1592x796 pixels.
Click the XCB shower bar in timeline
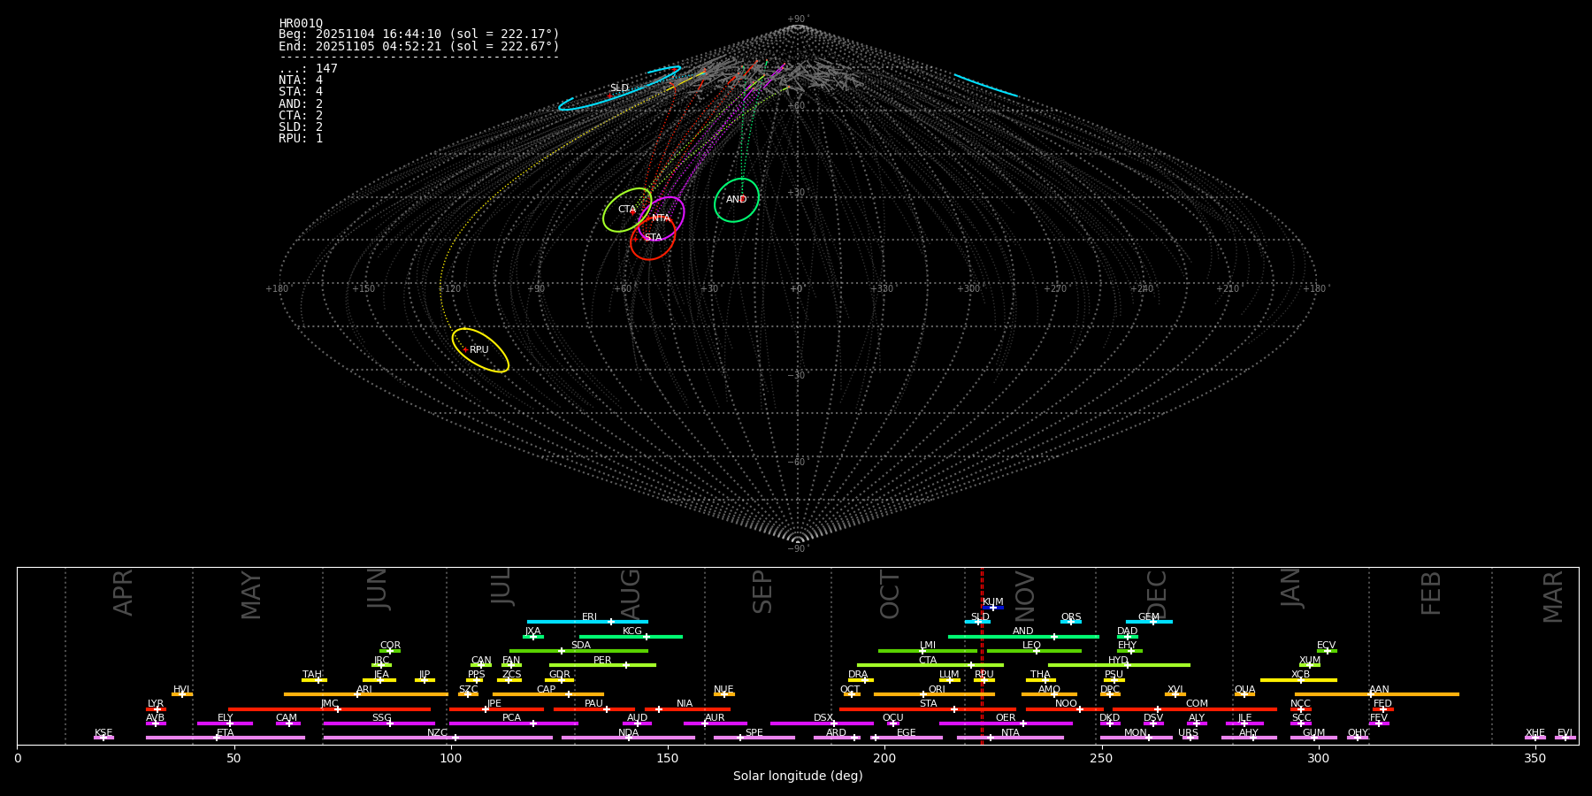(1298, 680)
